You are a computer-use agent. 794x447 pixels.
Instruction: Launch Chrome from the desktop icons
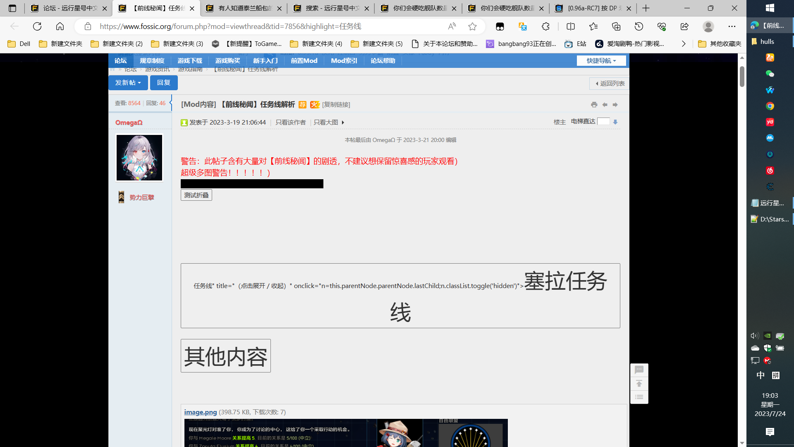[x=770, y=106]
